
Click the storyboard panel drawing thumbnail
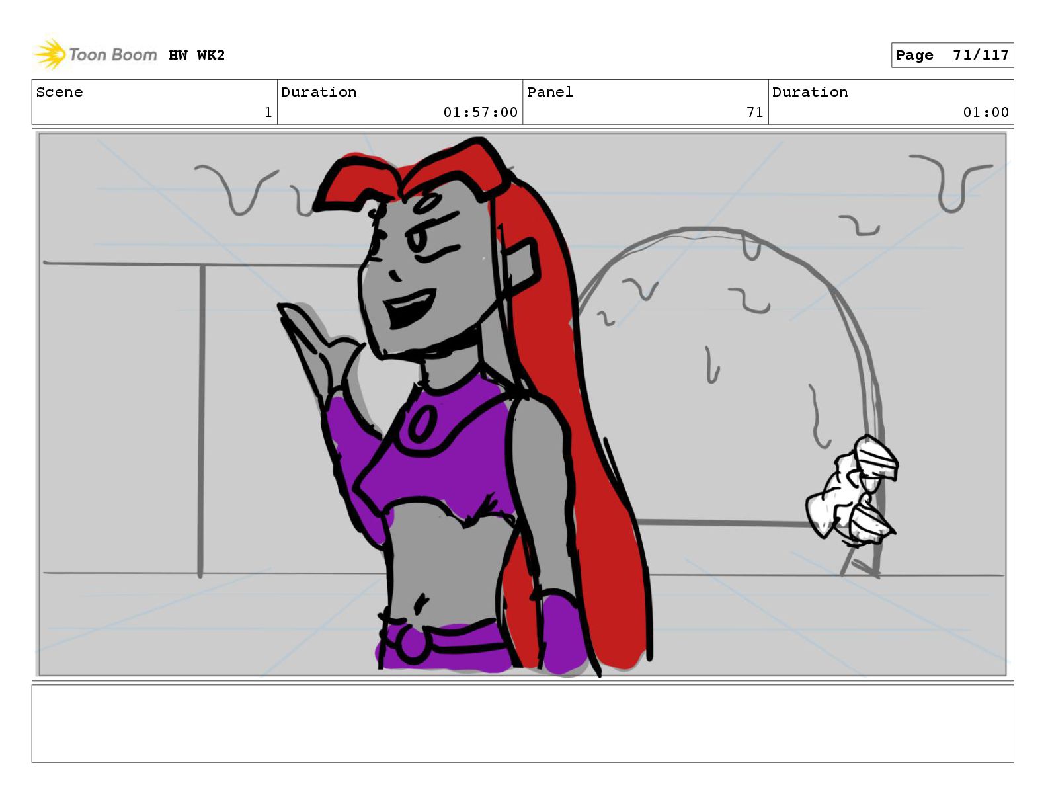pyautogui.click(x=522, y=405)
